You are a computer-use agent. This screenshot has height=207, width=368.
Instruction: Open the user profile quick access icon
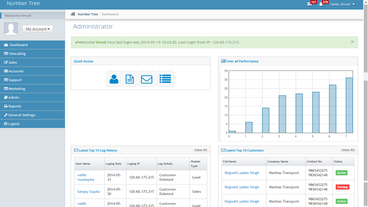click(114, 79)
